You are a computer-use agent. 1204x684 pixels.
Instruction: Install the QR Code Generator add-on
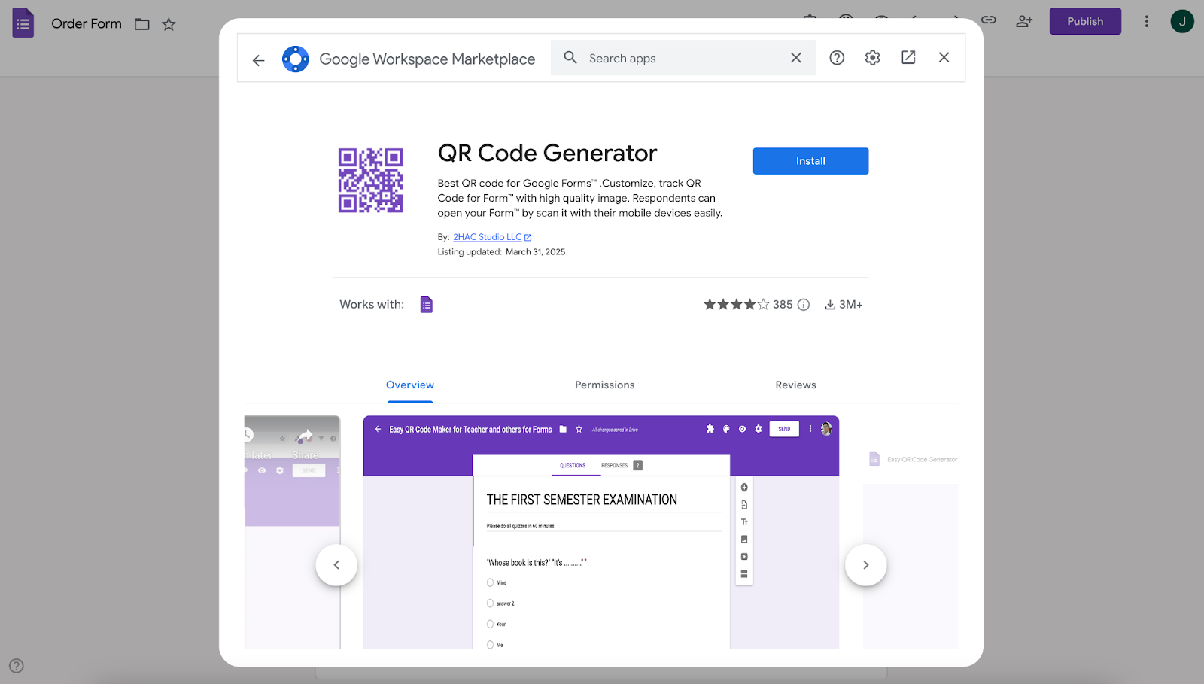click(x=810, y=161)
